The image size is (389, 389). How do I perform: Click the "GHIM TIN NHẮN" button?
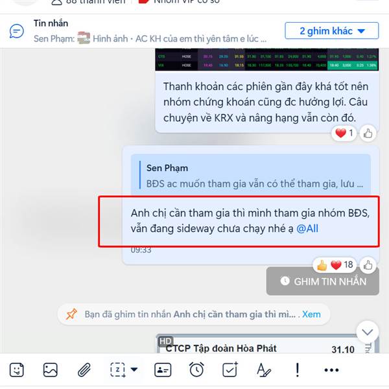point(323,281)
